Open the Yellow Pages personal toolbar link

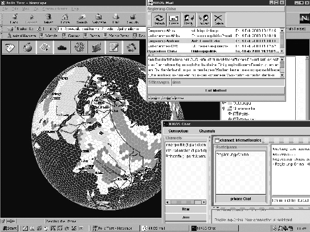116,36
